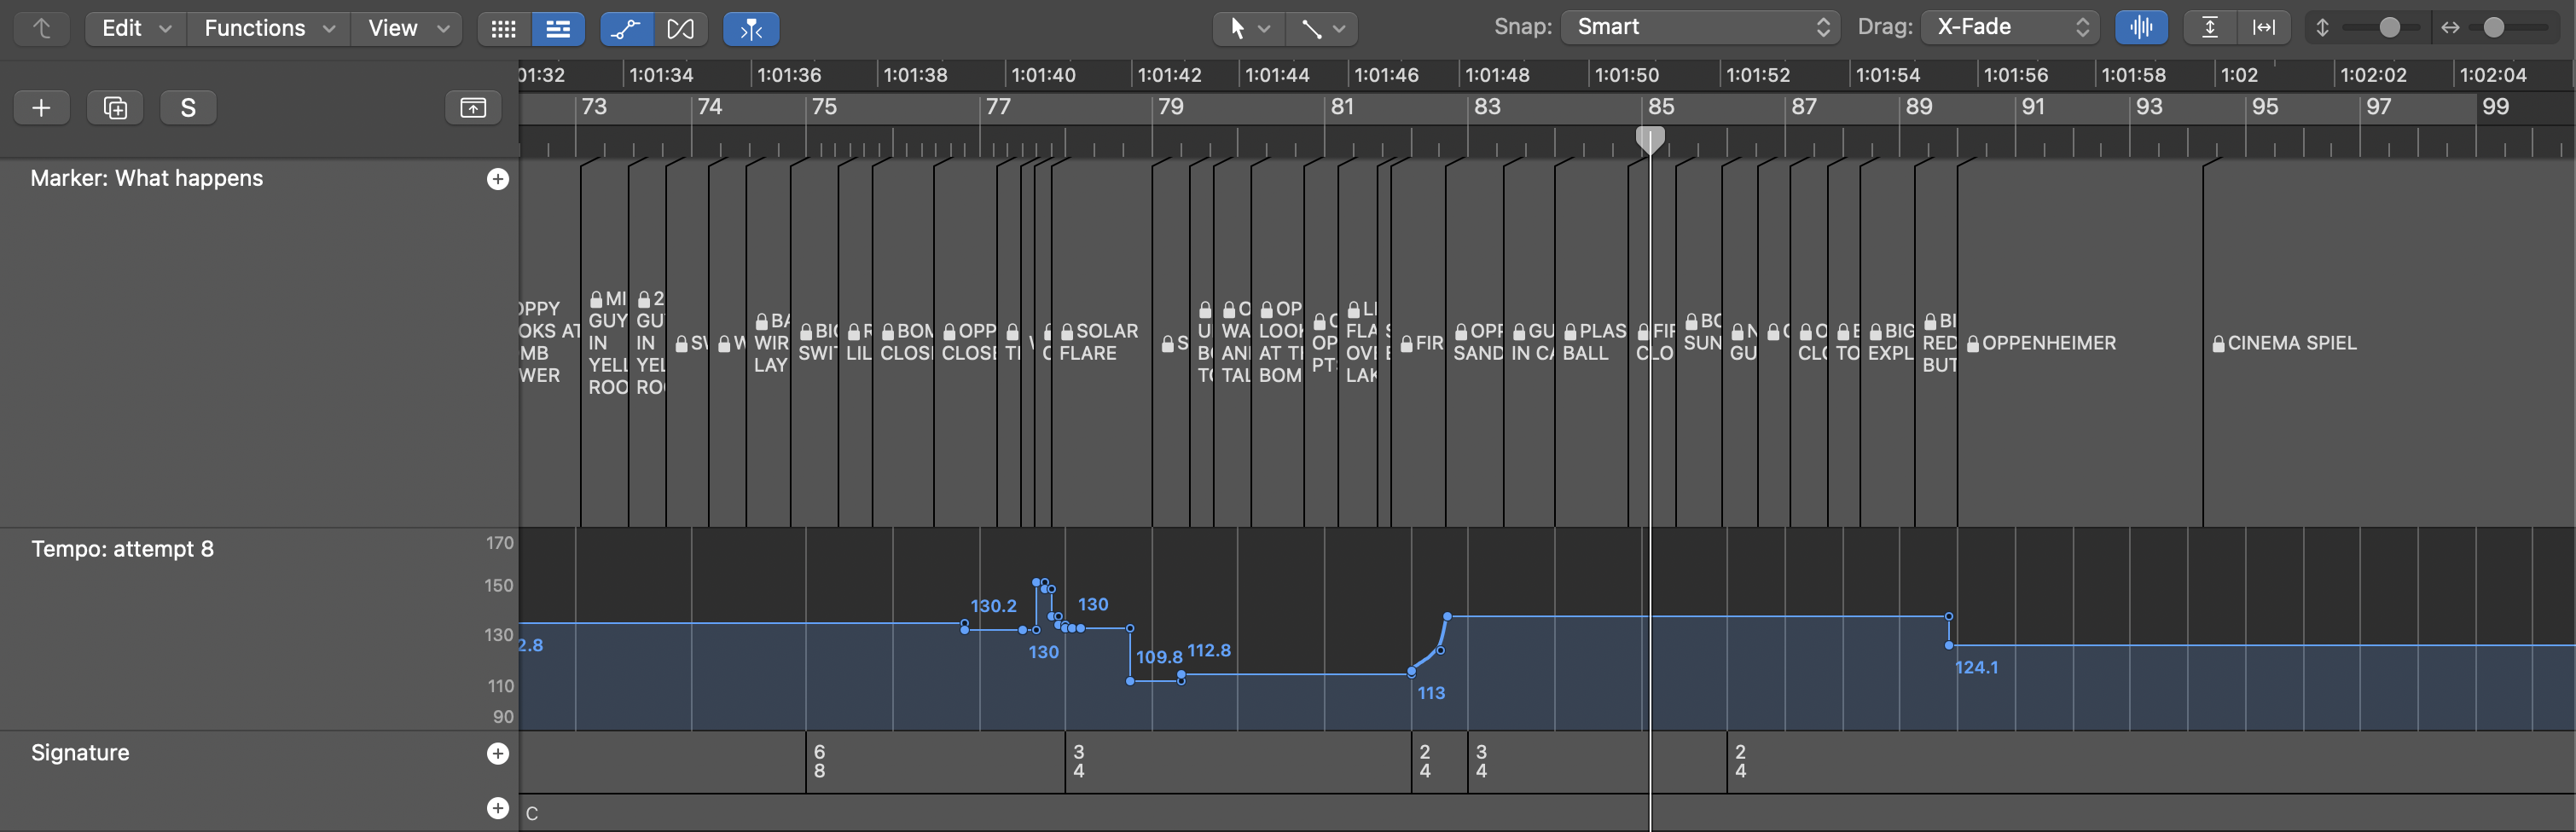The image size is (2576, 832).
Task: Adjust the vertical zoom slider
Action: pyautogui.click(x=2389, y=28)
